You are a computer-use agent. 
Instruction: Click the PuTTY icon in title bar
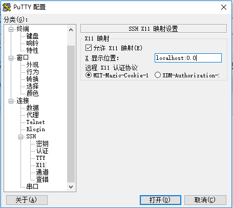[7, 7]
